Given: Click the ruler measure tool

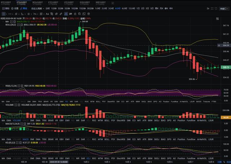Looking at the screenshot, I should (x=61, y=14).
